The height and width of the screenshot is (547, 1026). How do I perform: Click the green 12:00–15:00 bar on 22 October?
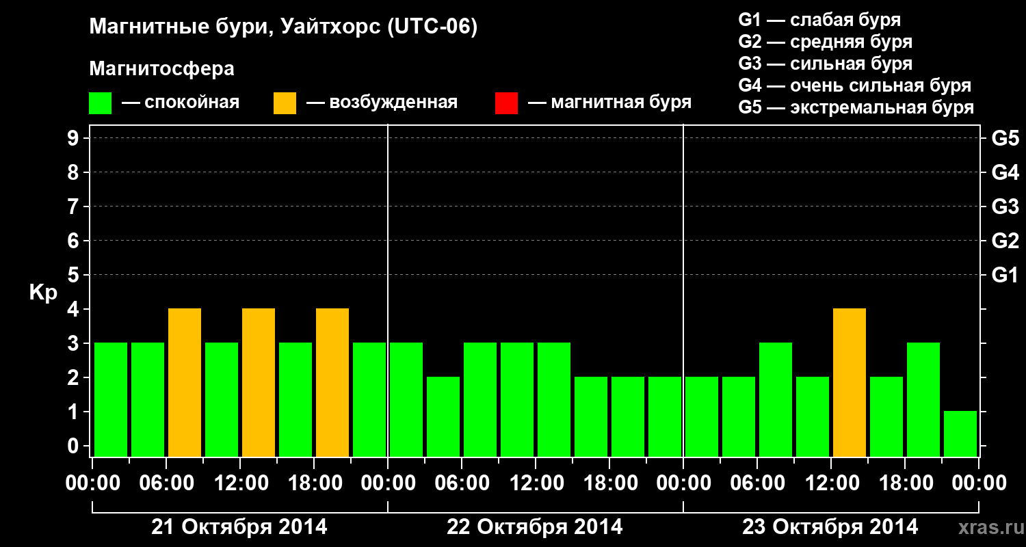554,399
